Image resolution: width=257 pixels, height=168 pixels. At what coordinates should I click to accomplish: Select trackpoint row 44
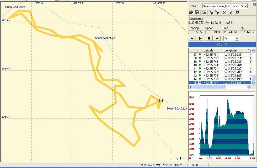point(220,79)
